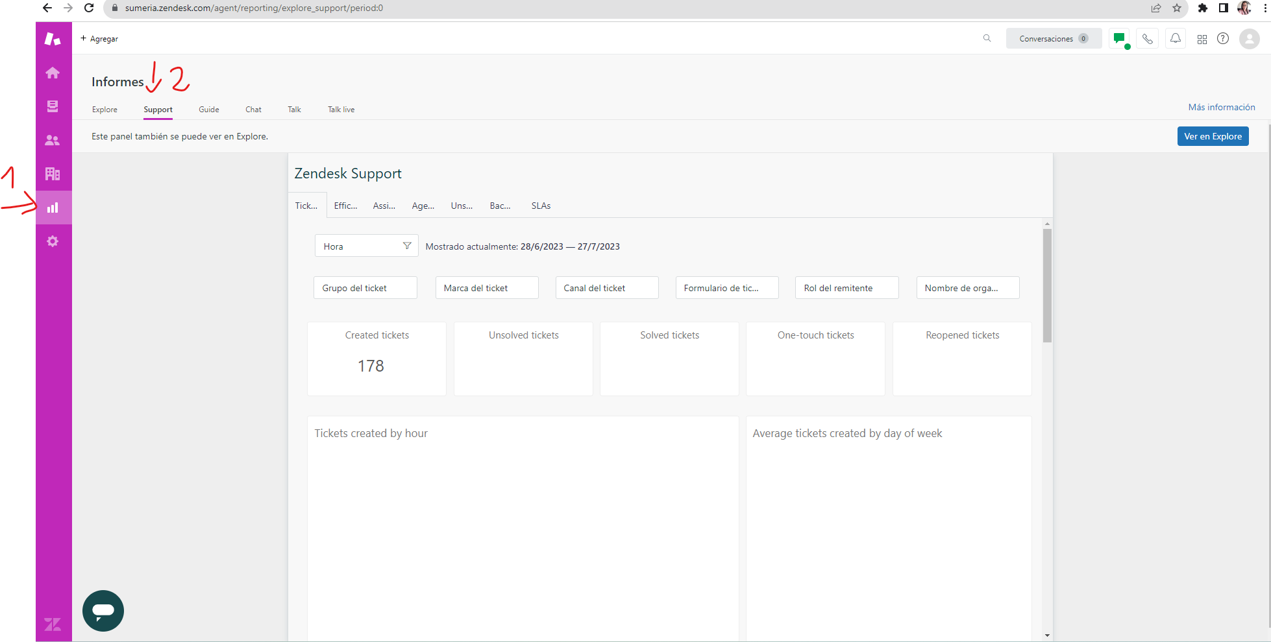Expand the Grupo del ticket filter
Viewport: 1271px width, 642px height.
tap(365, 288)
